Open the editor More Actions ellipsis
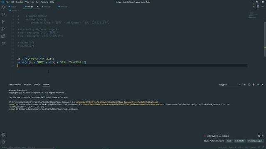The width and height of the screenshot is (266, 149). (263, 7)
